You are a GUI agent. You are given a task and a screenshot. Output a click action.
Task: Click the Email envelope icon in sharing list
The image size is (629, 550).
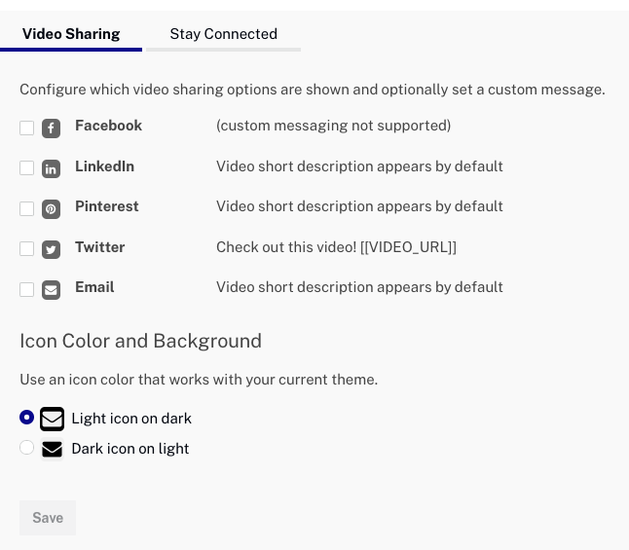[51, 290]
